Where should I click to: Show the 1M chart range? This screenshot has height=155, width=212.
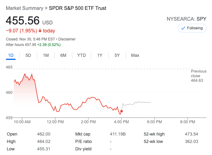pos(46,56)
